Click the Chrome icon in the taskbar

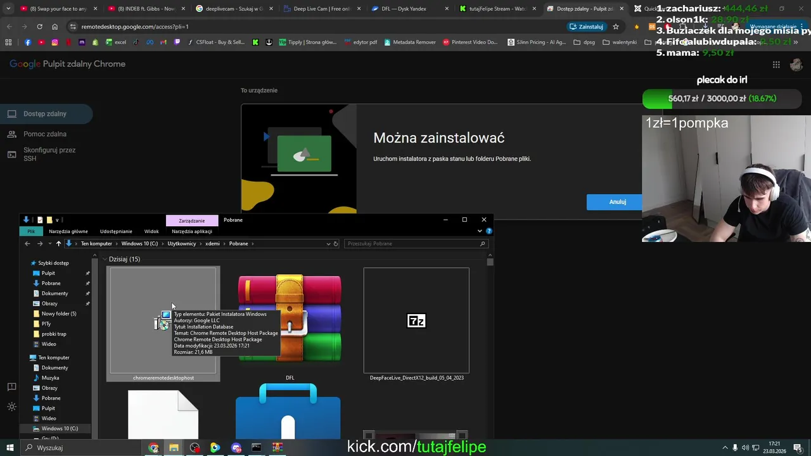[153, 448]
